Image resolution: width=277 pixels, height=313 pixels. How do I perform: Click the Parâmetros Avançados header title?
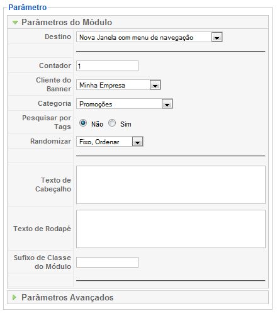67,297
